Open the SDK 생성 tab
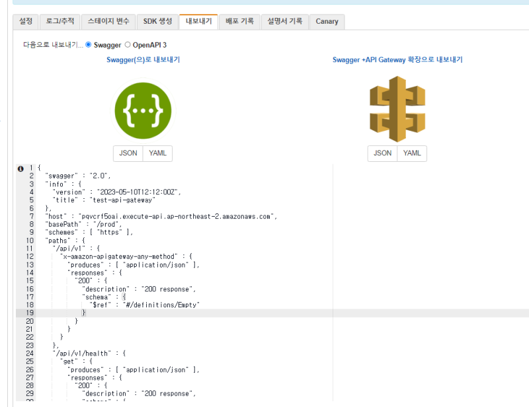Image resolution: width=529 pixels, height=407 pixels. coord(157,21)
